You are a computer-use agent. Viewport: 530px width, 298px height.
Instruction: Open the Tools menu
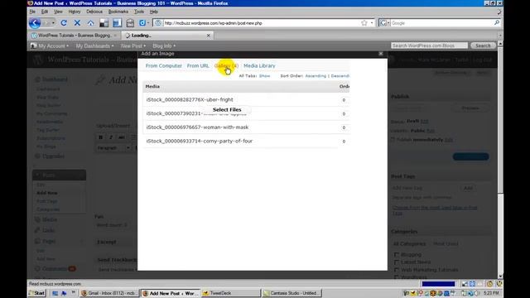139,12
